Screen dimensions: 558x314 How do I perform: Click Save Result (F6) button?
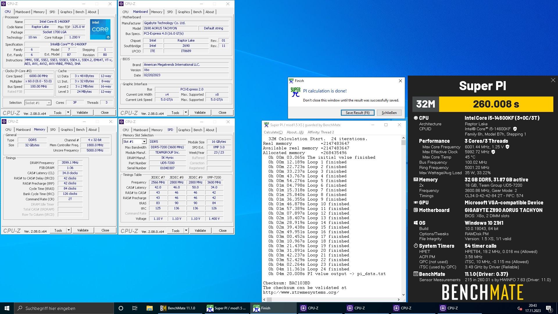click(x=357, y=113)
